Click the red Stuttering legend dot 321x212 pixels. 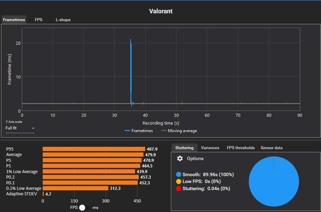click(x=178, y=188)
